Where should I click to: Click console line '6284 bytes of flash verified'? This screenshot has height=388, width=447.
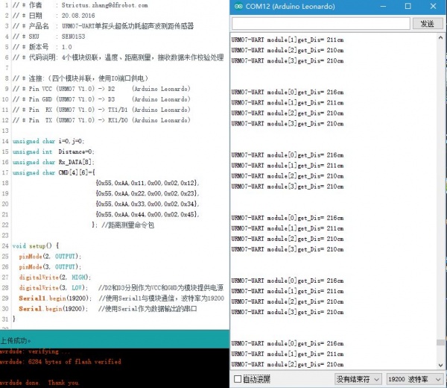pos(60,362)
